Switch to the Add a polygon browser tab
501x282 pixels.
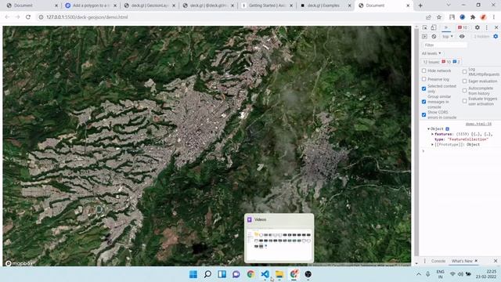pos(91,5)
